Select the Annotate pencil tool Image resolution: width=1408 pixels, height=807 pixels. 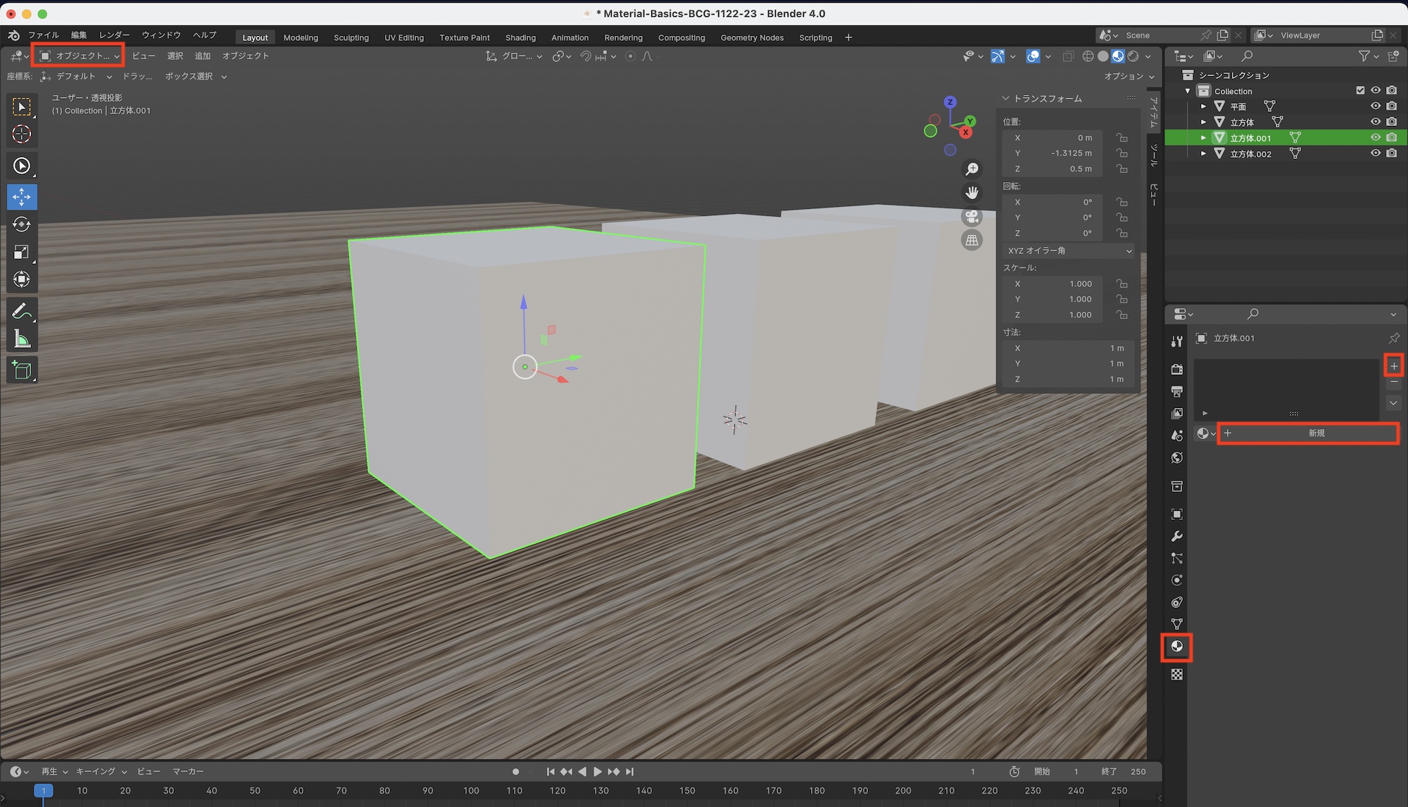coord(21,310)
